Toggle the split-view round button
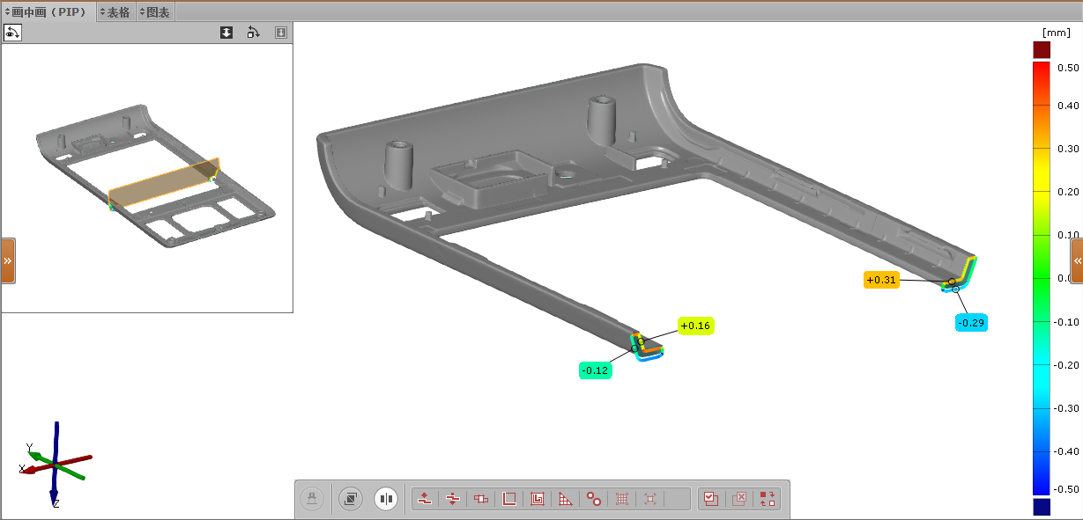This screenshot has width=1083, height=520. 386,499
